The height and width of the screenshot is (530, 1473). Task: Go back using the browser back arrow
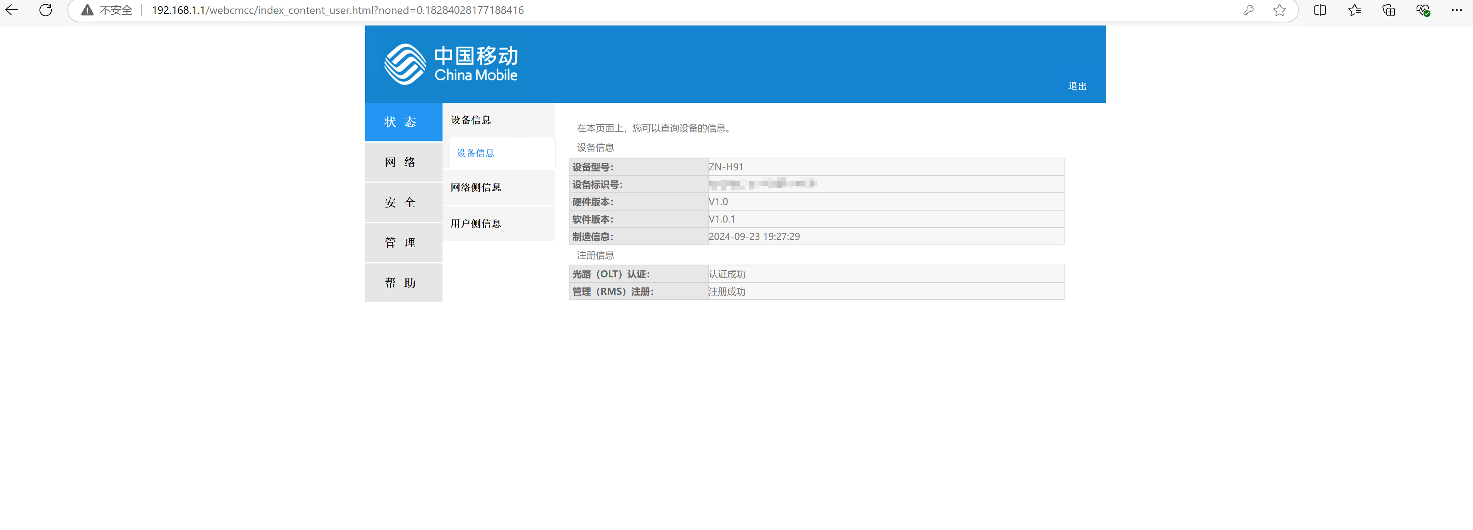pos(12,10)
